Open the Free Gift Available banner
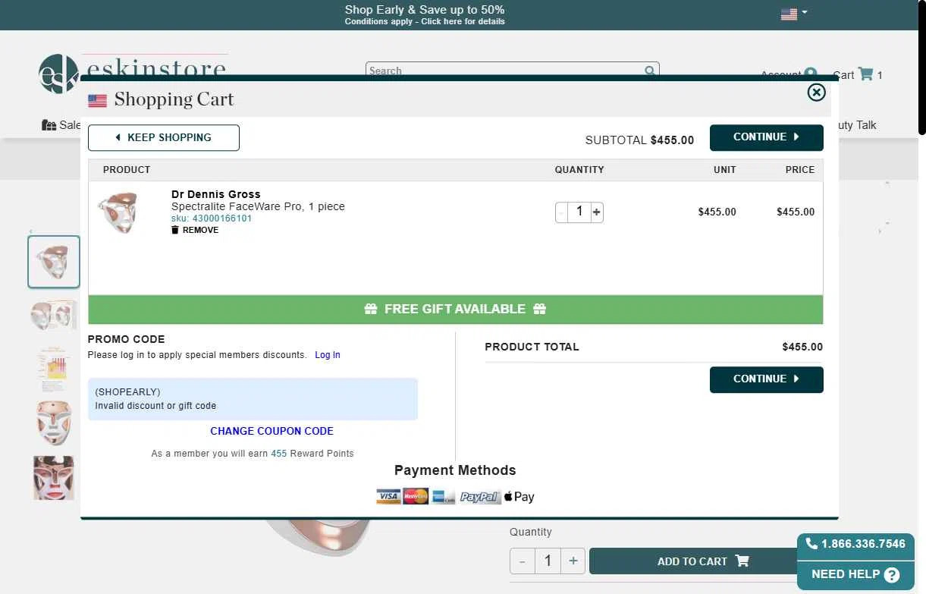 tap(455, 310)
